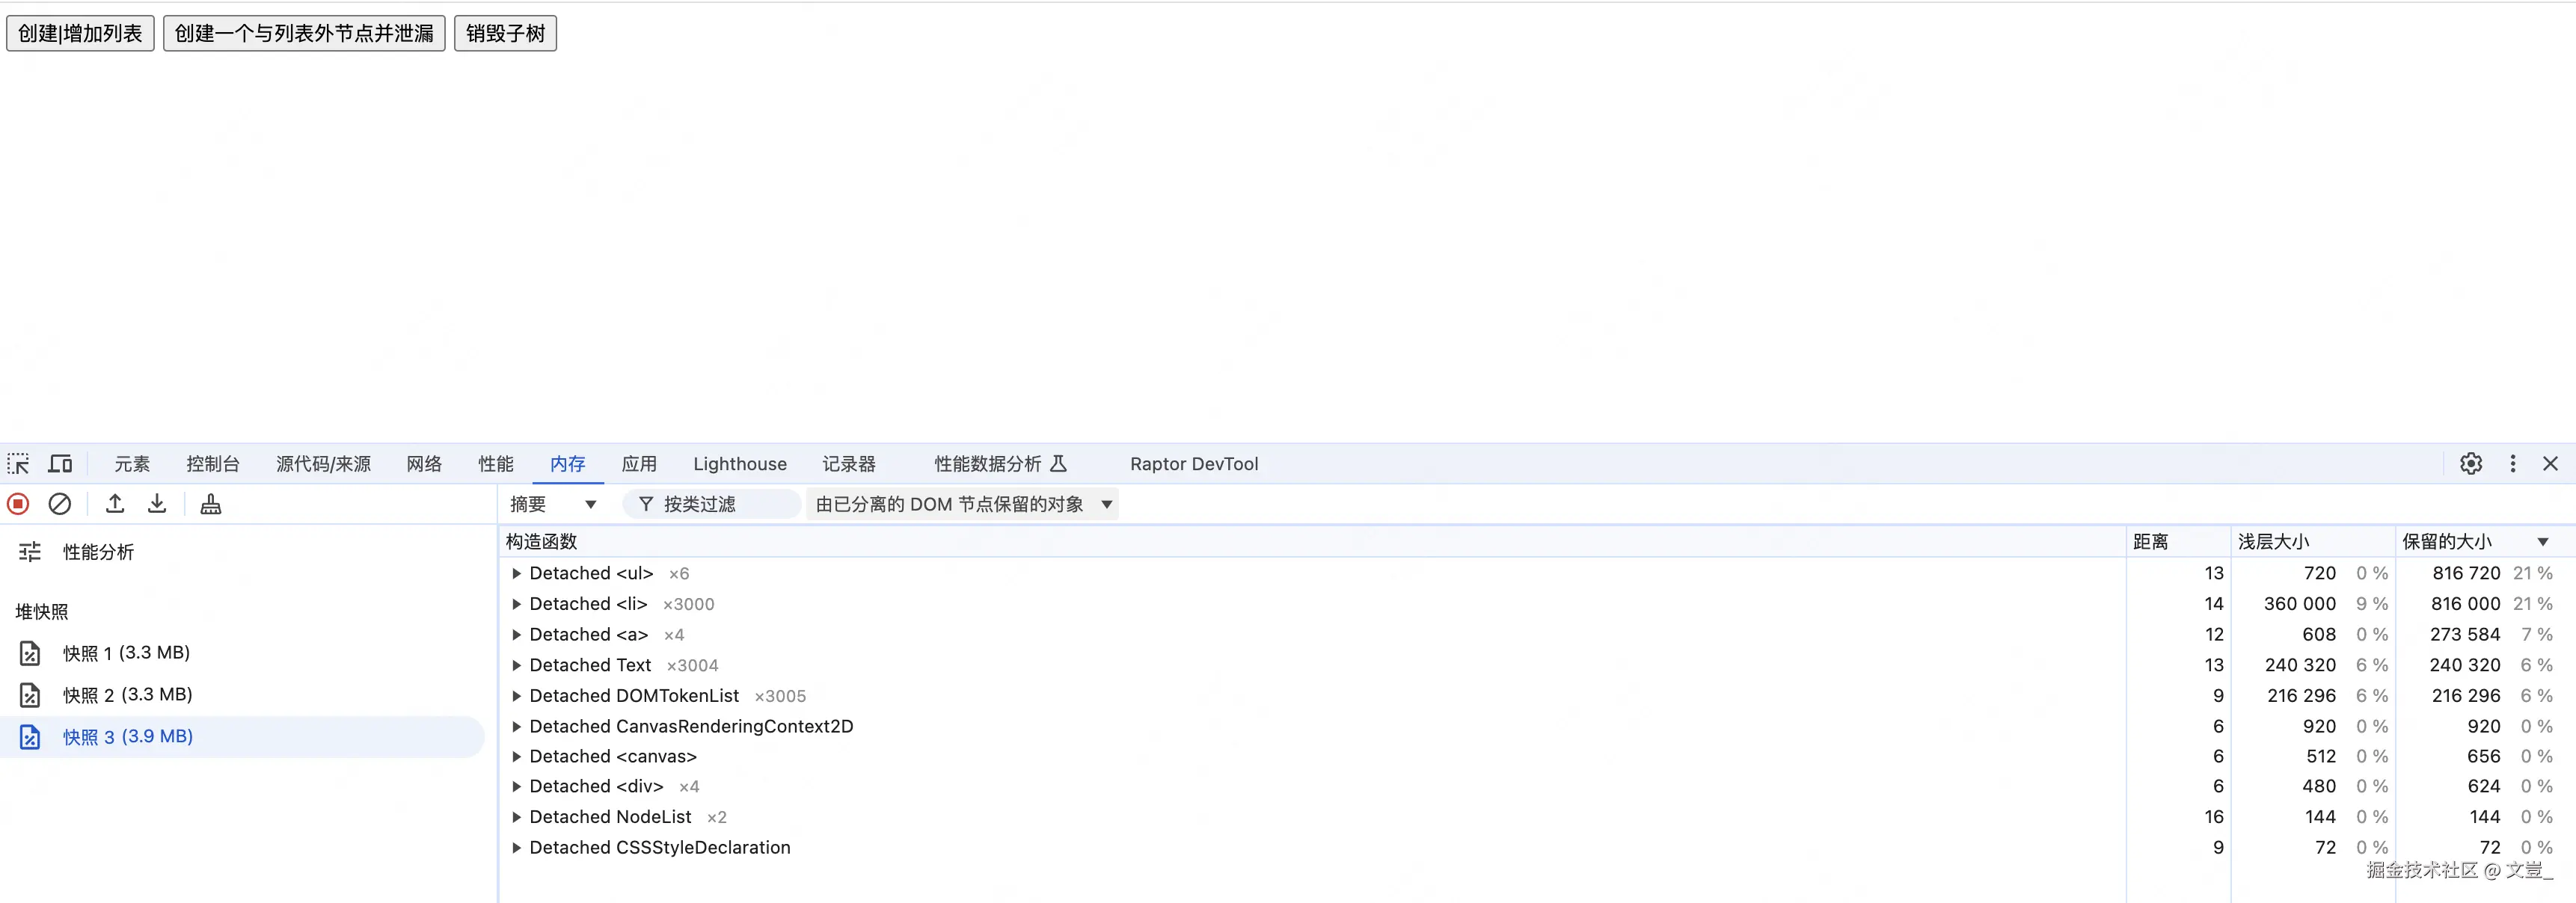Screen dimensions: 2576x903
Task: Select 快照 2 heap snapshot
Action: tap(127, 694)
